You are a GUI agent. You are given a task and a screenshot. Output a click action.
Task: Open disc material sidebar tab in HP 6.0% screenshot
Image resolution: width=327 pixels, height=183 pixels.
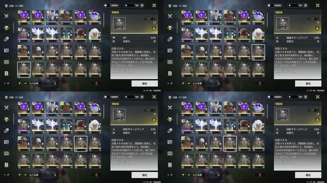pos(6,50)
